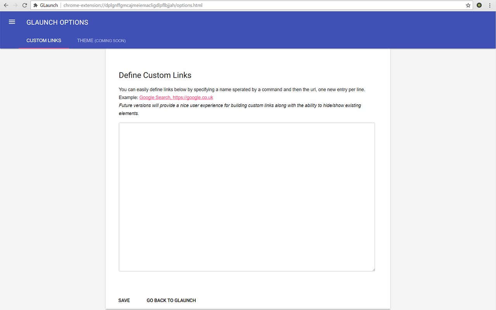
Task: Click the address bar URL
Action: click(133, 5)
